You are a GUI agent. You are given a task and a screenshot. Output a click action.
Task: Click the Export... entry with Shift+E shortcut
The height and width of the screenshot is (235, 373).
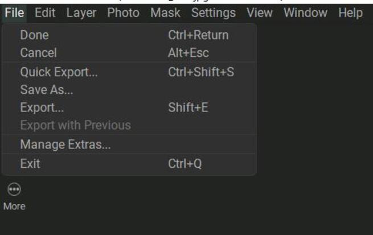click(42, 107)
